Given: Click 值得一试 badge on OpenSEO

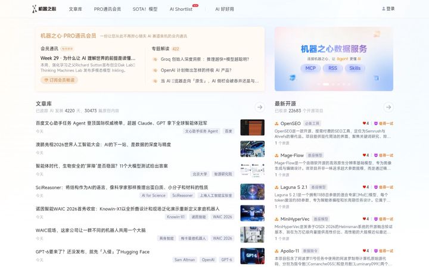Looking at the screenshot, I should click(384, 124).
